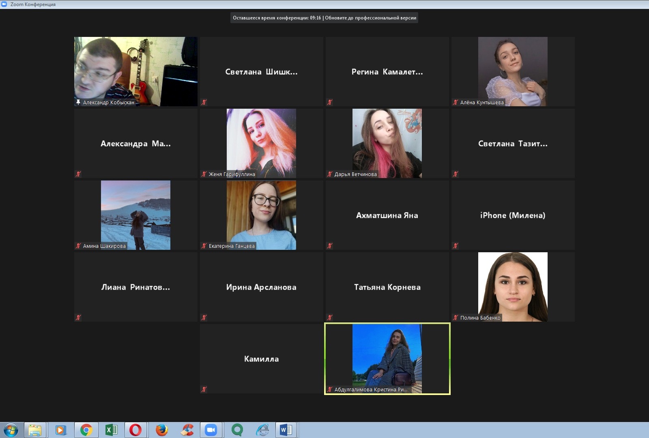The height and width of the screenshot is (438, 649).
Task: Click muted mic icon on Светлана Шишк... tile
Action: (x=204, y=102)
